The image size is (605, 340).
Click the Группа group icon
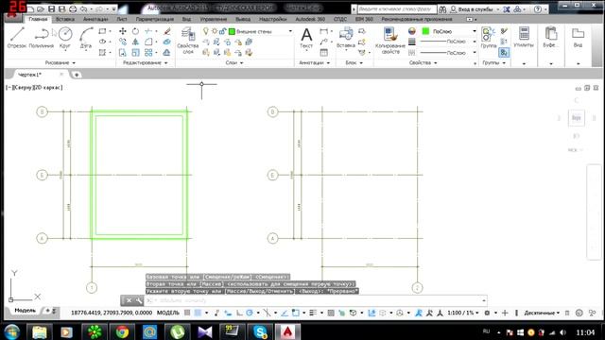click(x=488, y=38)
